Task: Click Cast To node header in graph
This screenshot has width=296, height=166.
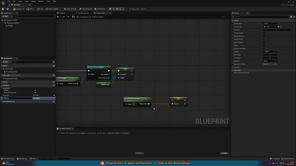Action: tap(99, 67)
